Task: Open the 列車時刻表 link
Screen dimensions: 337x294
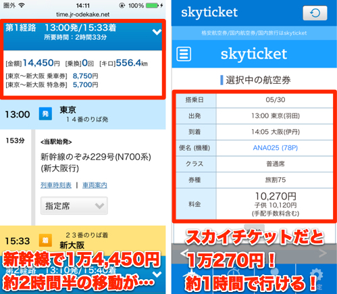Action: (x=56, y=185)
